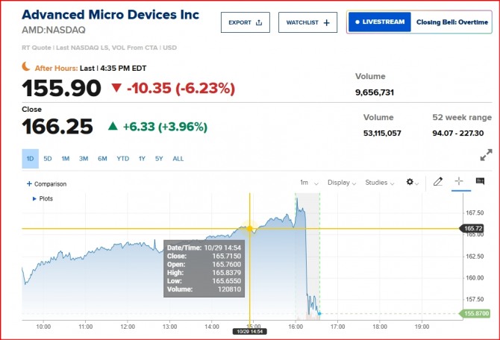Open the Studies dropdown
Viewport: 500px width, 340px height.
point(379,182)
